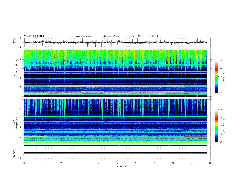The width and height of the screenshot is (237, 183).
Task: Click the date 'Jan. 16, 2020'
Action: pos(83,36)
